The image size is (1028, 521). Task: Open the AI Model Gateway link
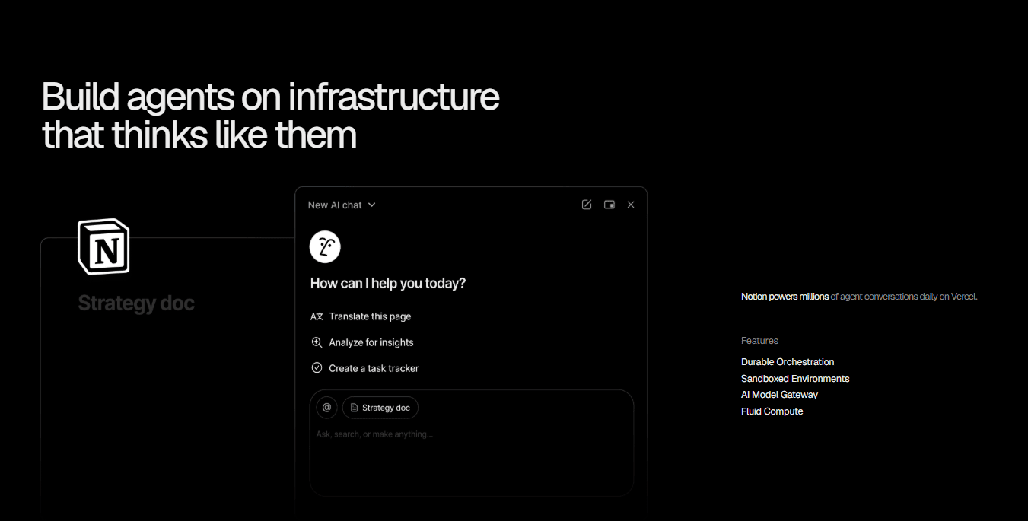[x=779, y=395]
